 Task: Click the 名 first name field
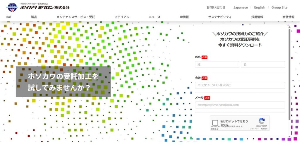tap(263, 64)
